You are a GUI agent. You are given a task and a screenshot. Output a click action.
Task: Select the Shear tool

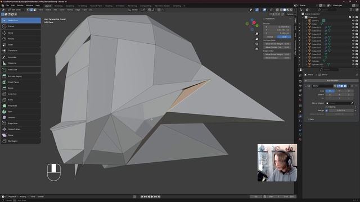(21, 135)
